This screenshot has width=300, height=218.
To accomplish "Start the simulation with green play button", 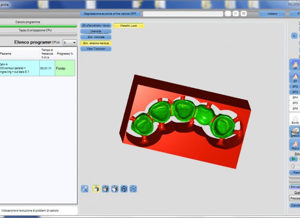I will pyautogui.click(x=293, y=159).
